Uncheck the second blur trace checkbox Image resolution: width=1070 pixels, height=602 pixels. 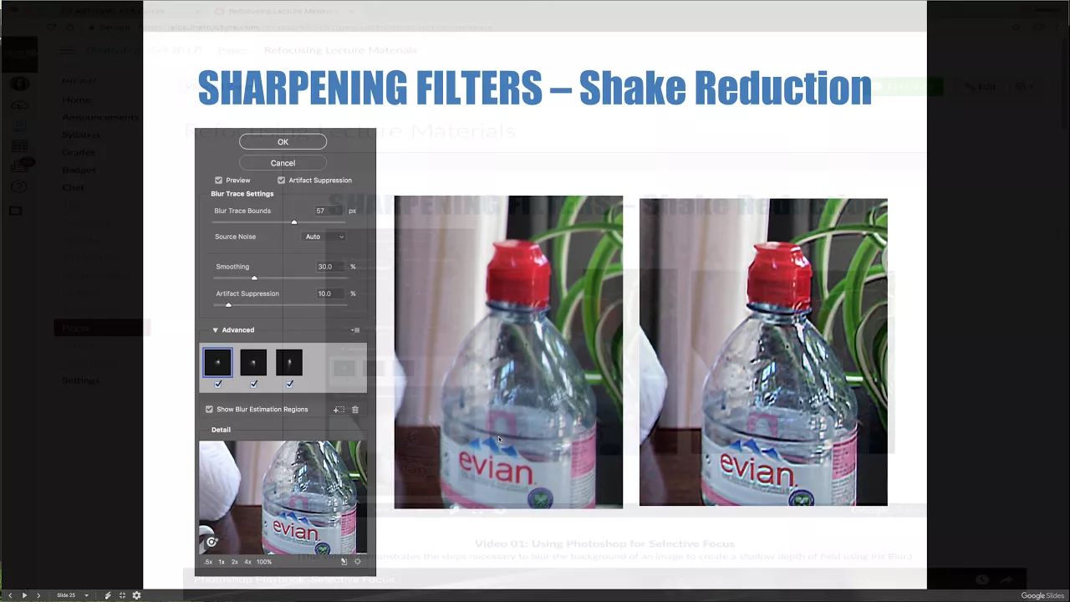click(254, 384)
